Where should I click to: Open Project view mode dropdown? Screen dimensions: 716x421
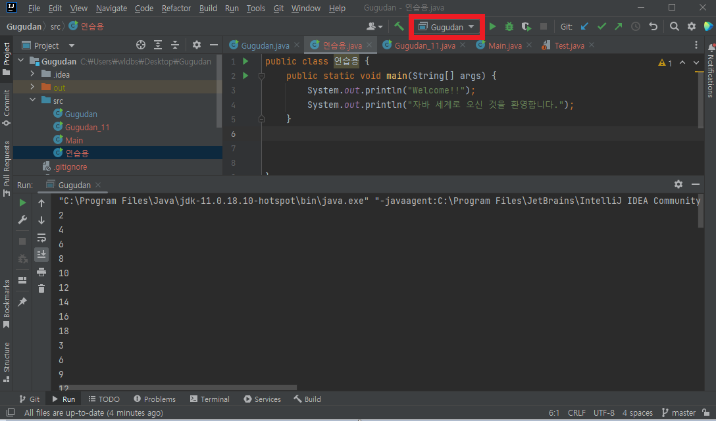pos(72,45)
